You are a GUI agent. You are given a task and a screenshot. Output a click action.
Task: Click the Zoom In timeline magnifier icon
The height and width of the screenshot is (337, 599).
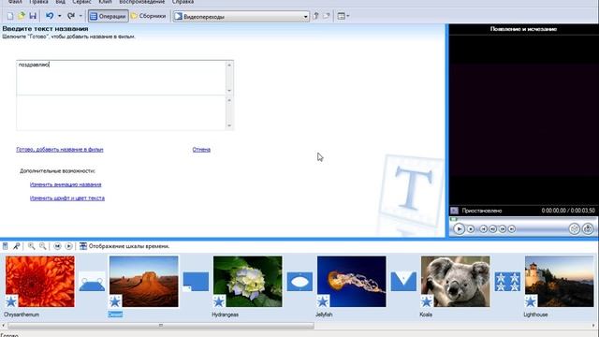point(31,246)
